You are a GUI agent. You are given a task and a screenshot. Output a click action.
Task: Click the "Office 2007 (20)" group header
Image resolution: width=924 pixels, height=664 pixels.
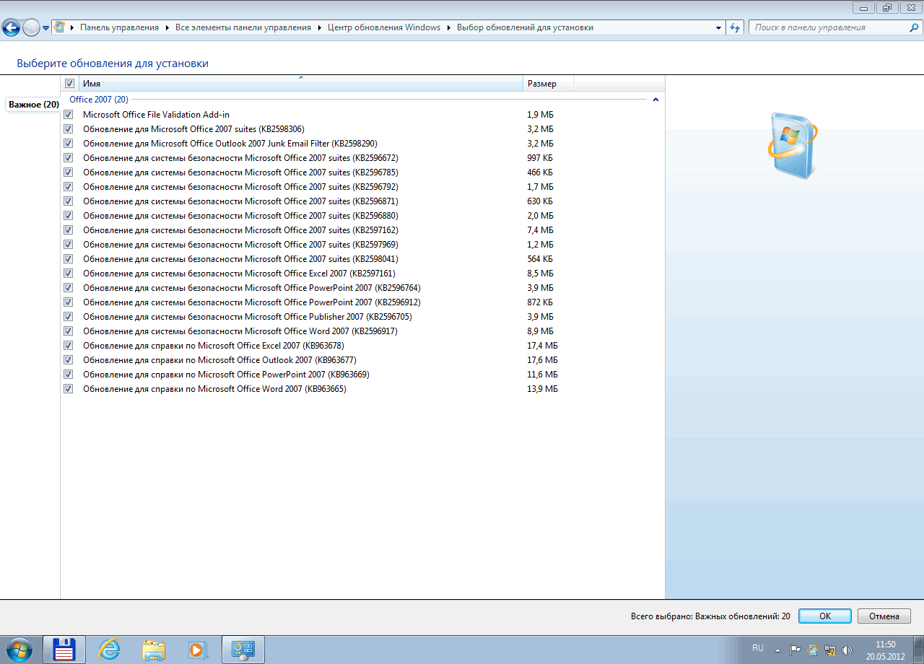pos(99,100)
